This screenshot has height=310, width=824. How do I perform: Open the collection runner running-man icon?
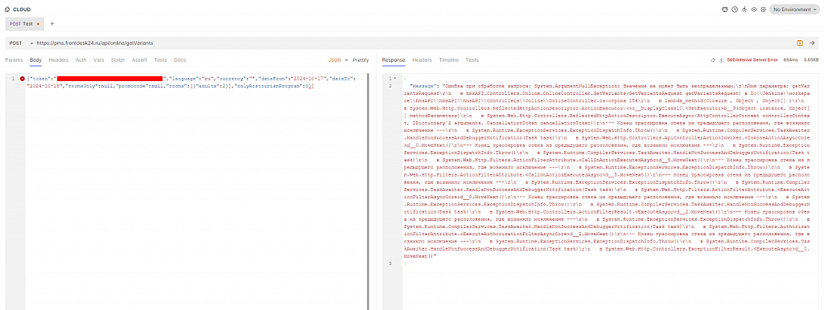point(744,10)
